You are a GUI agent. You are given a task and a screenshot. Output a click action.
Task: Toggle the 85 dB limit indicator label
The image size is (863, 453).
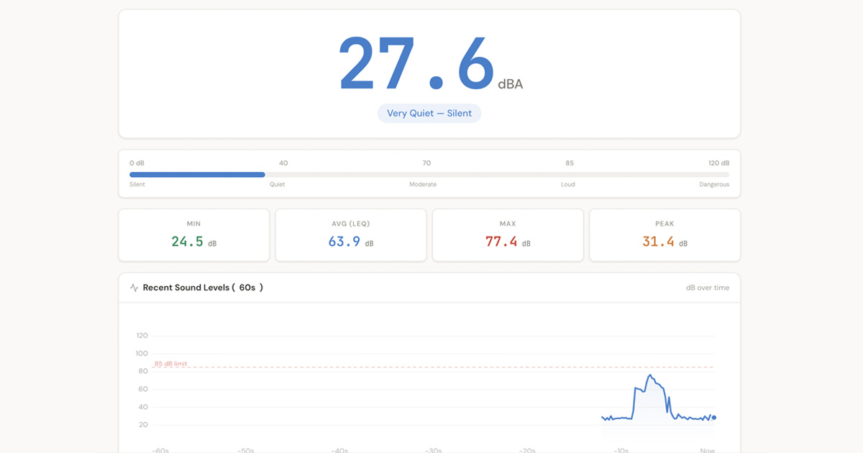pyautogui.click(x=173, y=363)
